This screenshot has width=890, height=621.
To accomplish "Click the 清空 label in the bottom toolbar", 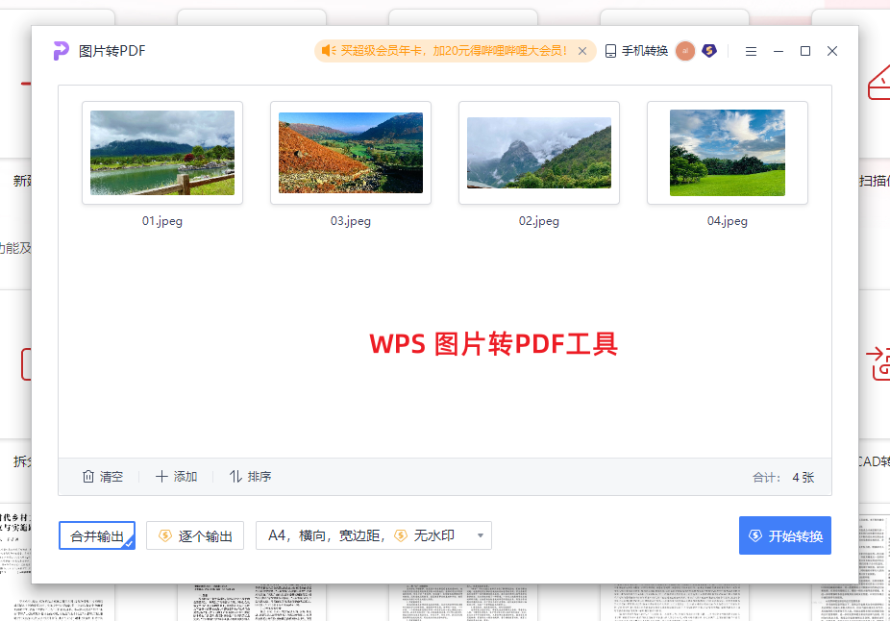I will 111,477.
